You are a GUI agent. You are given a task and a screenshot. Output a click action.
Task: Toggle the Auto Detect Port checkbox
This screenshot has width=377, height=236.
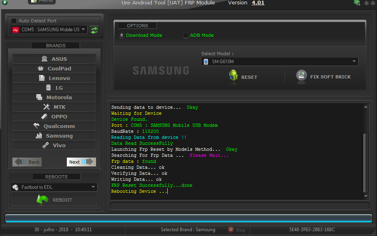(14, 21)
